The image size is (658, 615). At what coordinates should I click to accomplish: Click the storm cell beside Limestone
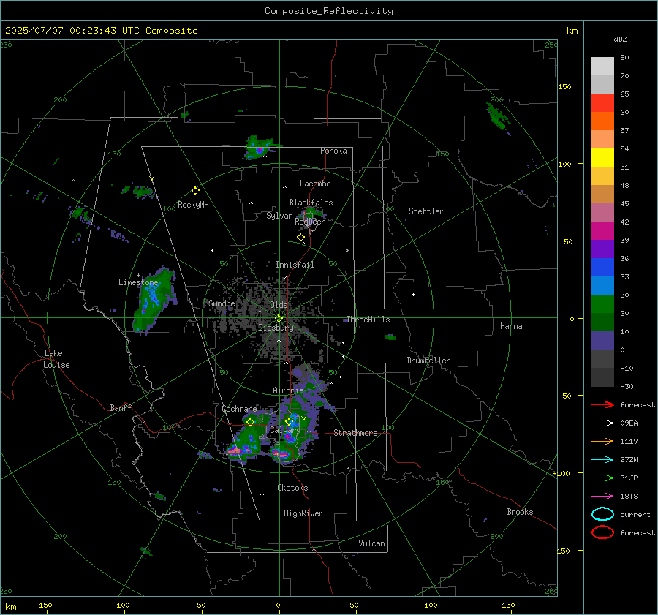(x=154, y=300)
